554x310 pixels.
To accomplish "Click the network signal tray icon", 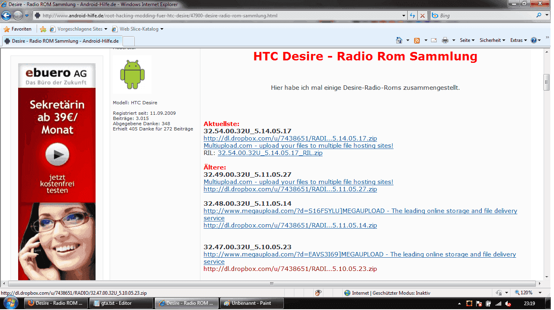I will 499,303.
